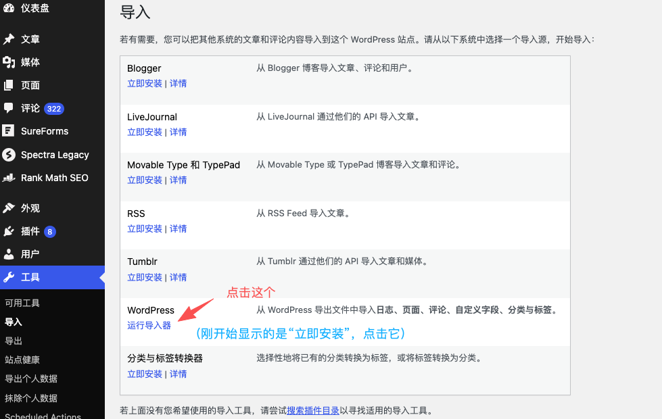Image resolution: width=662 pixels, height=419 pixels.
Task: View Movable Type 和 TypePad 详情
Action: (x=178, y=180)
